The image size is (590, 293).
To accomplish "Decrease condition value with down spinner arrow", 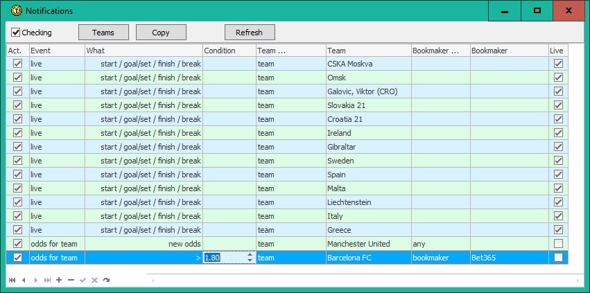I will coord(250,261).
